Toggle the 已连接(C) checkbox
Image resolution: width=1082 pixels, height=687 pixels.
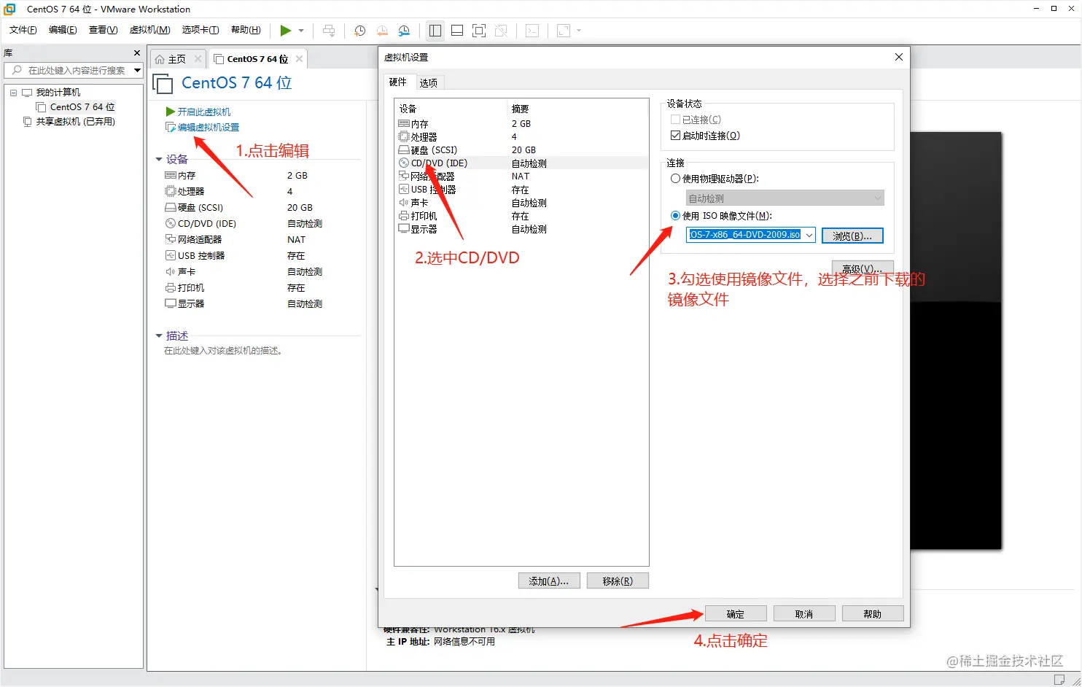[x=675, y=119]
